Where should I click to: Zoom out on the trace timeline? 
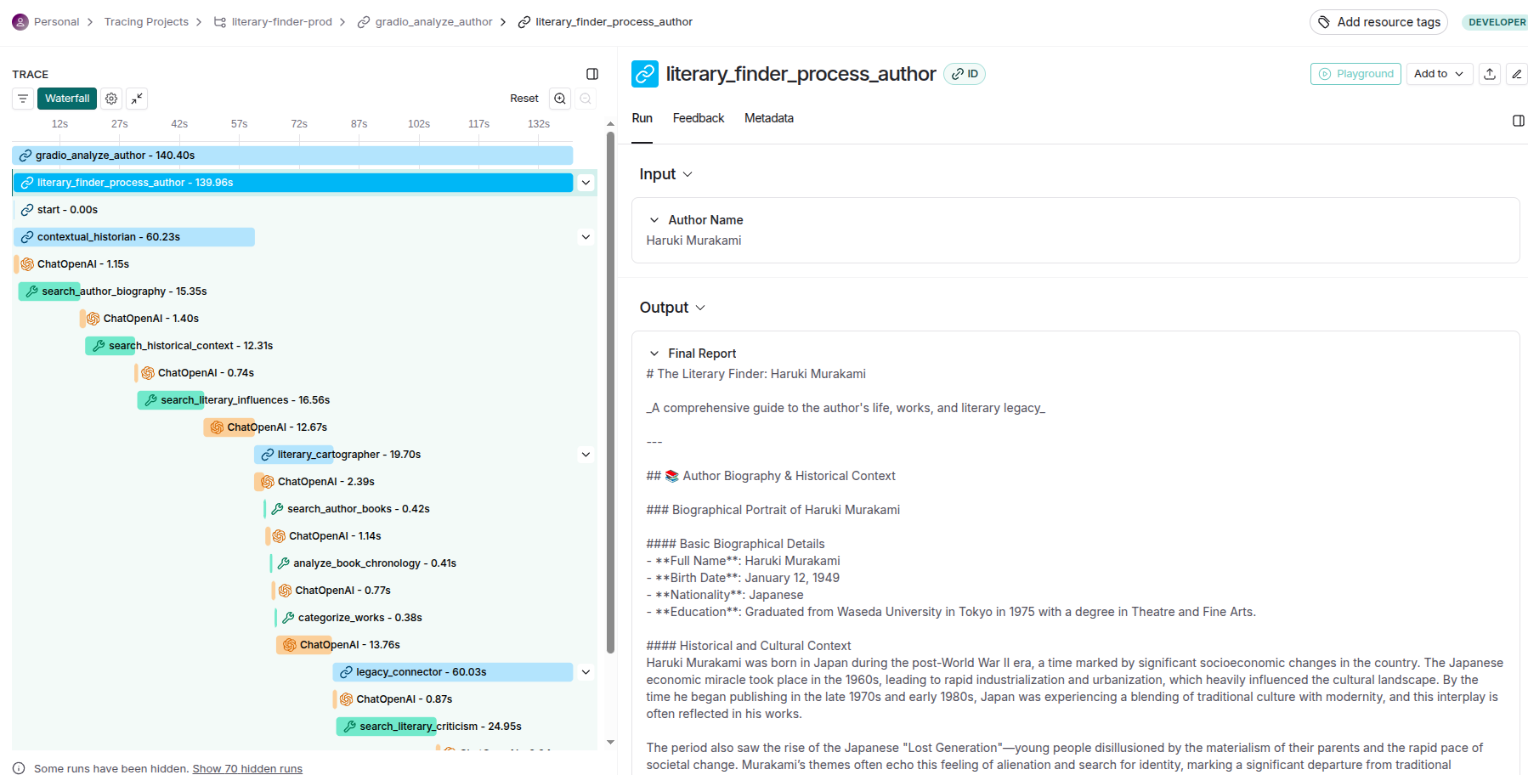click(585, 99)
